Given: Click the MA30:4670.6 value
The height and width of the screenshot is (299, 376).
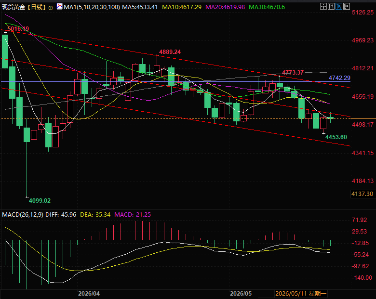Looking at the screenshot, I should coord(267,7).
